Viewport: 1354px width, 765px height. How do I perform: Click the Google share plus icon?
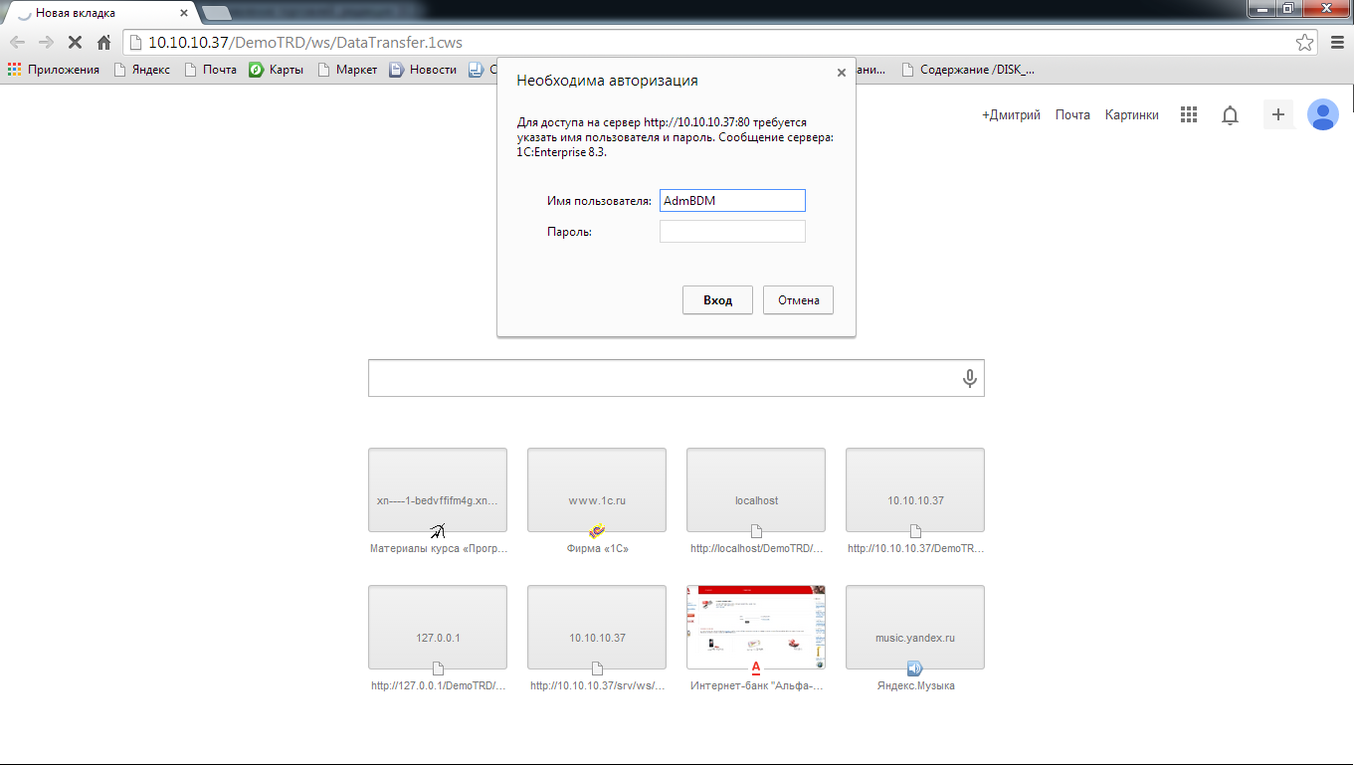click(1278, 115)
